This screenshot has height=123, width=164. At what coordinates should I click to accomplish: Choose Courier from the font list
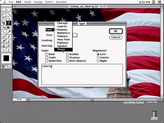coord(63,26)
